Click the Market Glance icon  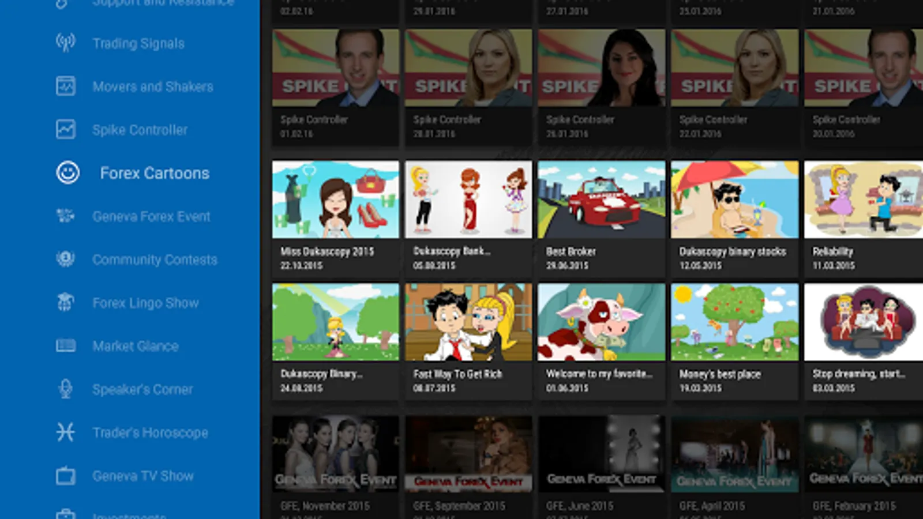click(x=66, y=345)
